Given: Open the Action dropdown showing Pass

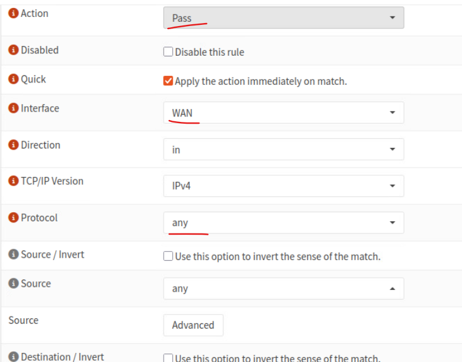Looking at the screenshot, I should coord(284,18).
